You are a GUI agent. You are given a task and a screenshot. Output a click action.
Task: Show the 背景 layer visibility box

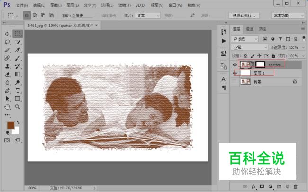click(x=235, y=82)
